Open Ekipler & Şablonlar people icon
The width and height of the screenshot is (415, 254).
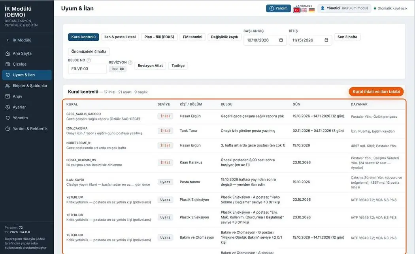(8, 86)
